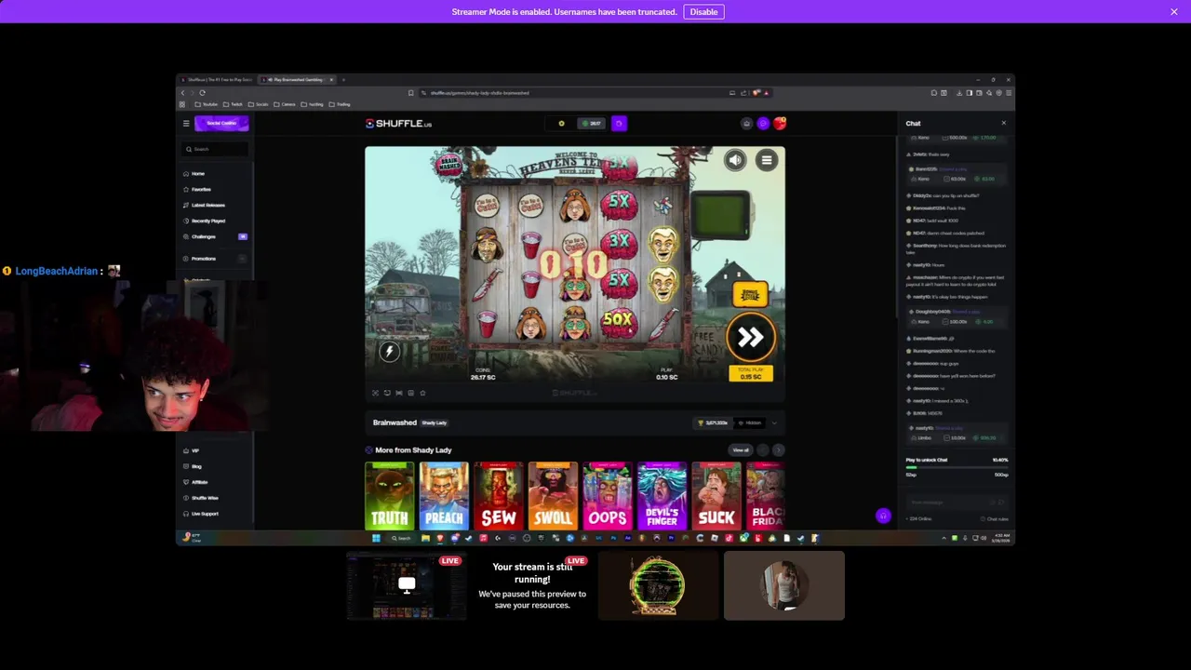This screenshot has height=670, width=1191.
Task: Open game stats icon below the game
Action: pyautogui.click(x=410, y=393)
